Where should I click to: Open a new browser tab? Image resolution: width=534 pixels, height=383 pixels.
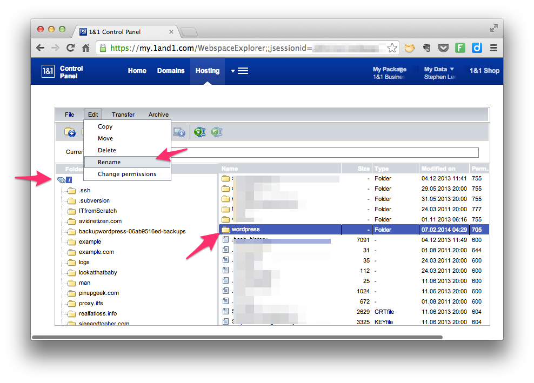[x=189, y=32]
